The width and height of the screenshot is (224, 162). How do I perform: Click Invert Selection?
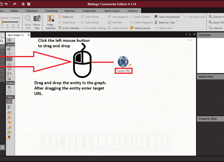pos(69,28)
